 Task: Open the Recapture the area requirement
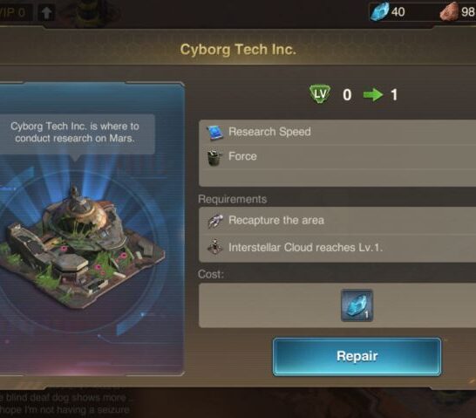(x=337, y=221)
